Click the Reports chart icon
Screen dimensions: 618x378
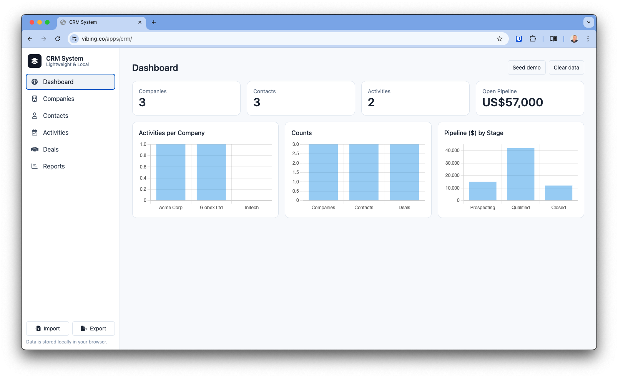pos(35,167)
